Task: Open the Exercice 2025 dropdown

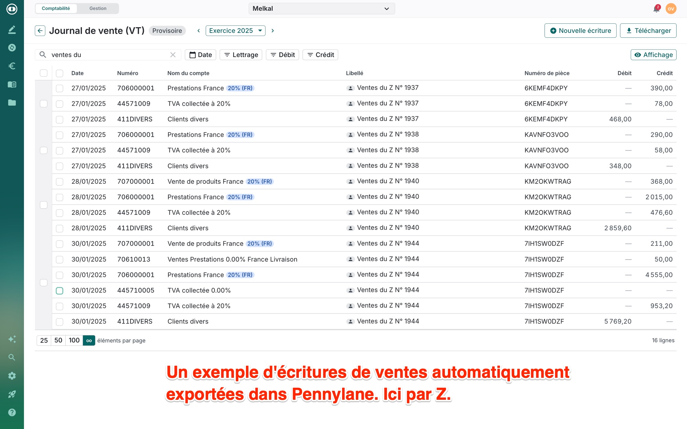Action: pyautogui.click(x=235, y=31)
